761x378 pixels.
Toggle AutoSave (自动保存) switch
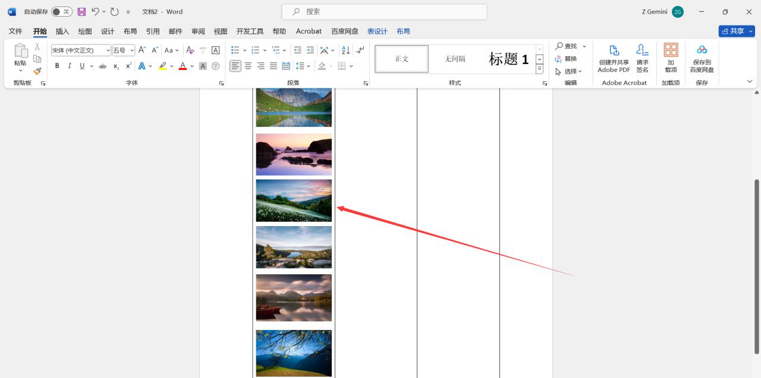click(61, 11)
